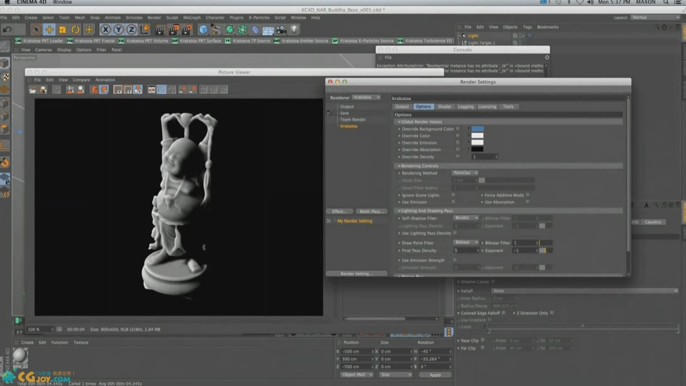Select Output in render settings list
Screen dimensions: 686x386
tap(347, 107)
